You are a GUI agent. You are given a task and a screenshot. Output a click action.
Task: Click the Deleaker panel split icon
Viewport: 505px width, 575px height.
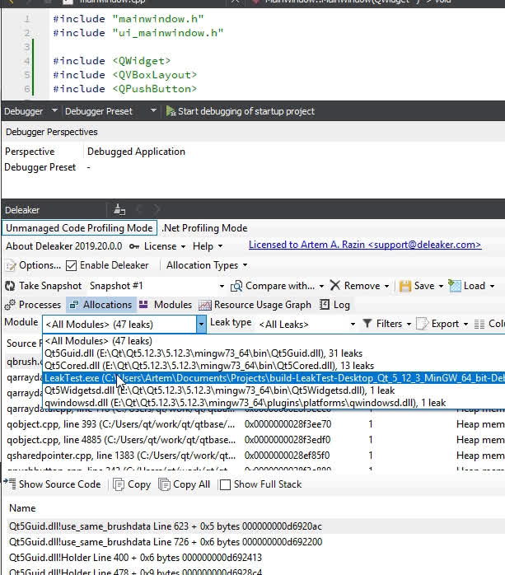coord(119,210)
